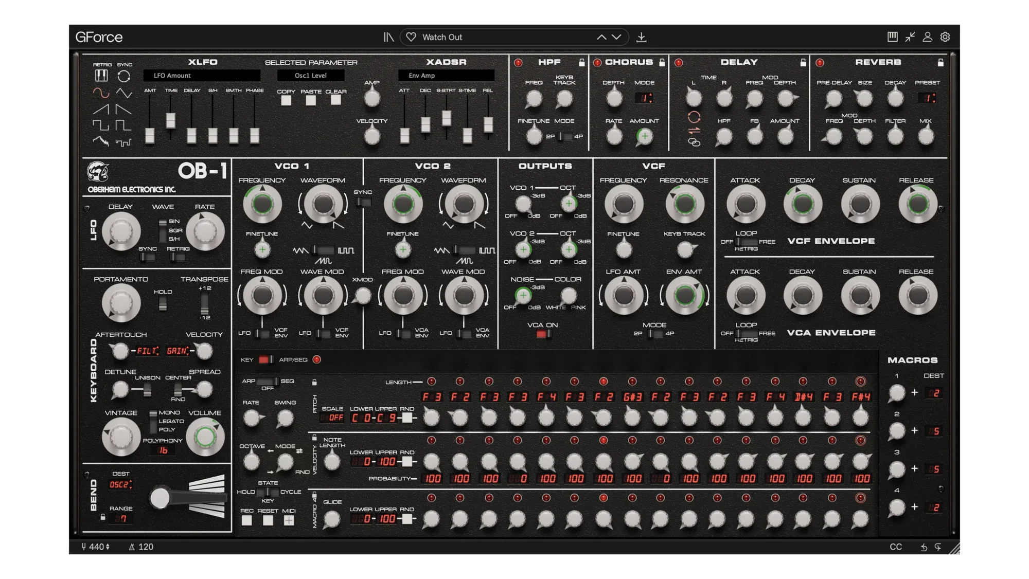Save the preset with the download icon
1029x579 pixels.
tap(641, 37)
